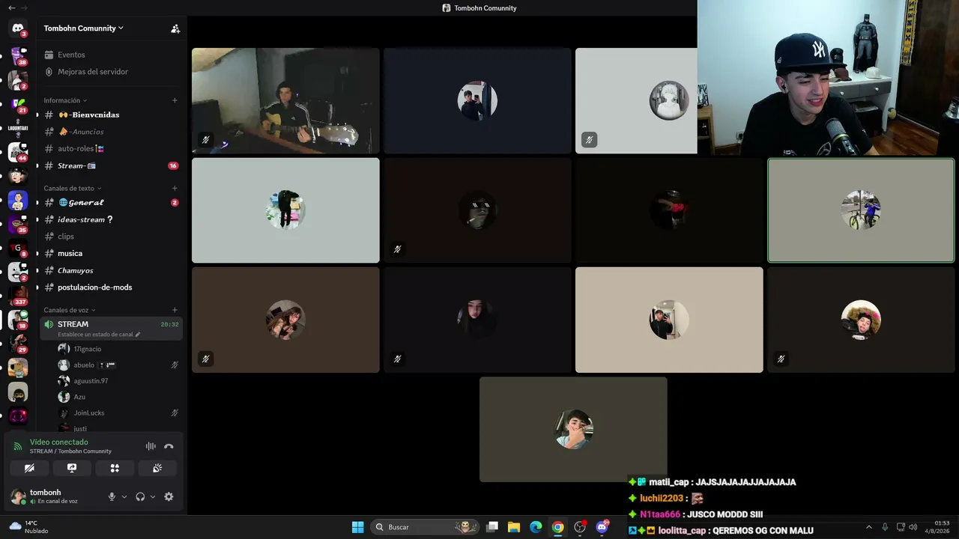The image size is (959, 539).
Task: Open Windows Start menu
Action: click(x=357, y=527)
